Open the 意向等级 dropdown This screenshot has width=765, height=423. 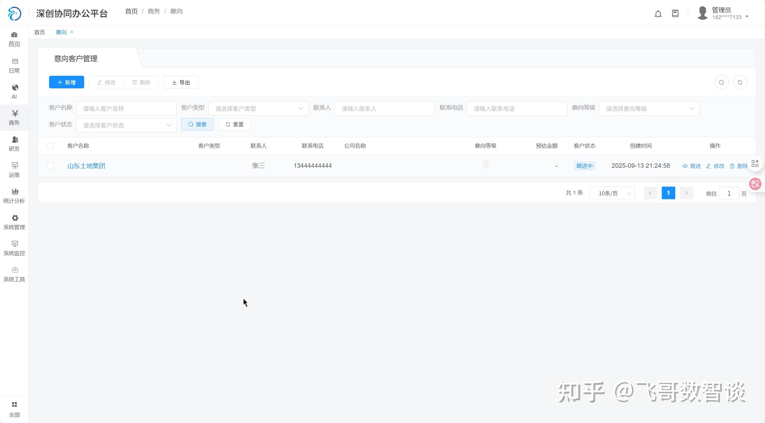(x=649, y=108)
